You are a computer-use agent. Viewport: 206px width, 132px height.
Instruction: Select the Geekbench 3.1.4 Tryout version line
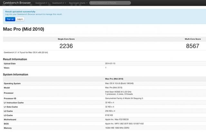(26, 52)
